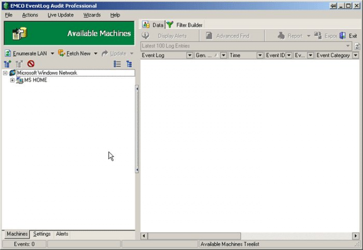Open the Event Category column filter dropdown
The width and height of the screenshot is (363, 250).
coord(356,56)
